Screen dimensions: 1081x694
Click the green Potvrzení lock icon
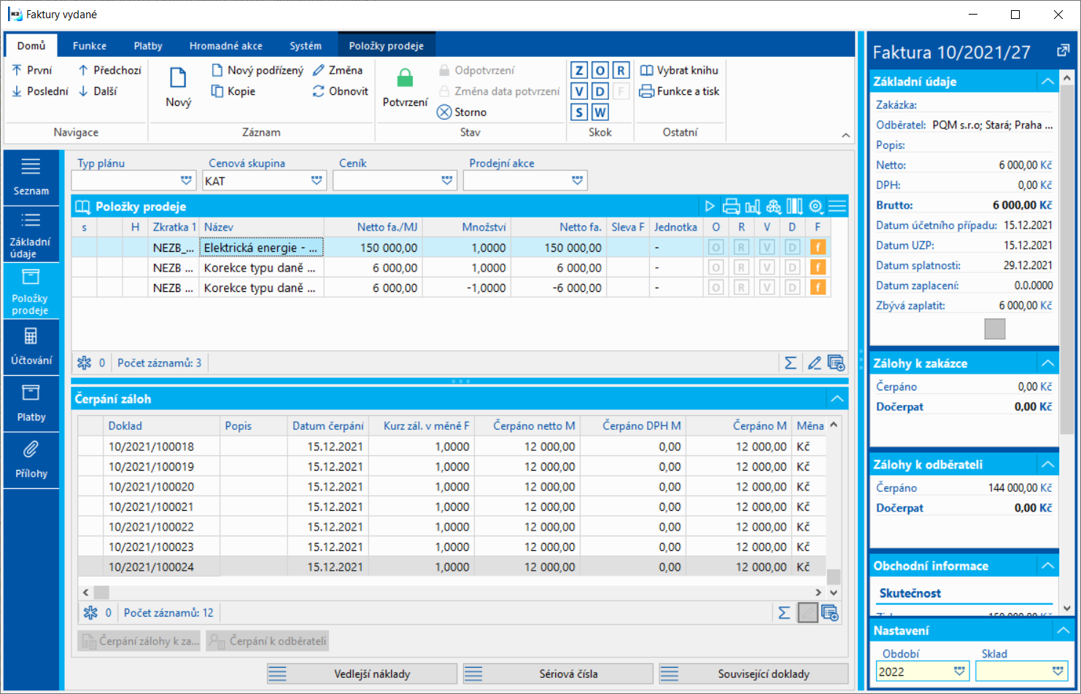[x=405, y=77]
